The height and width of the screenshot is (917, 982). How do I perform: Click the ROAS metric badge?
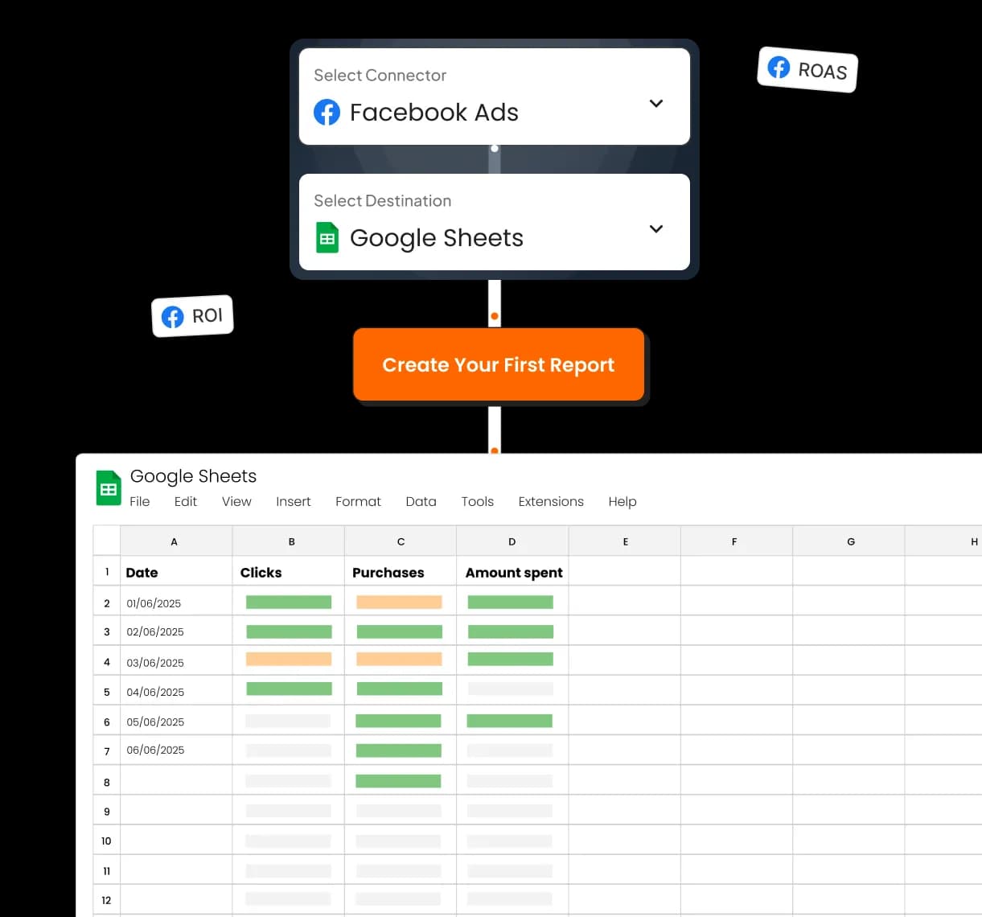[808, 69]
